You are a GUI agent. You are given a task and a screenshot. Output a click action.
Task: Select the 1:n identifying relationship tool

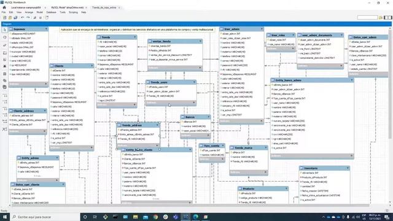[4, 115]
